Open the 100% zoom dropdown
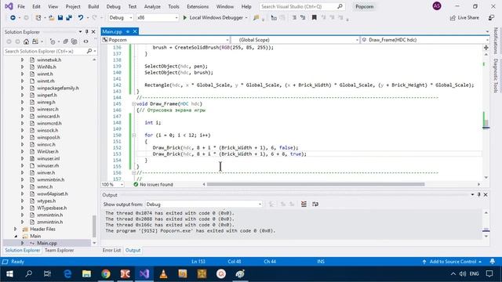 coord(112,185)
